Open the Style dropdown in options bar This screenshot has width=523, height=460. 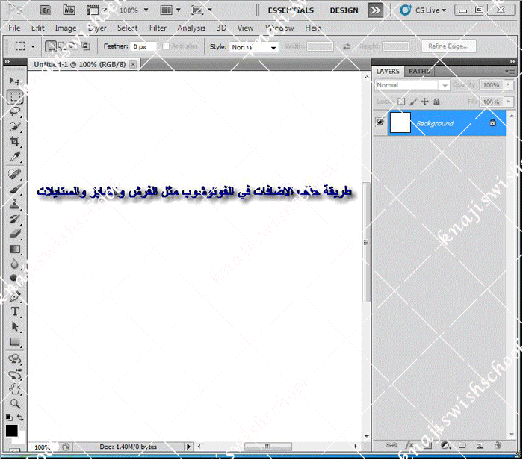[253, 46]
